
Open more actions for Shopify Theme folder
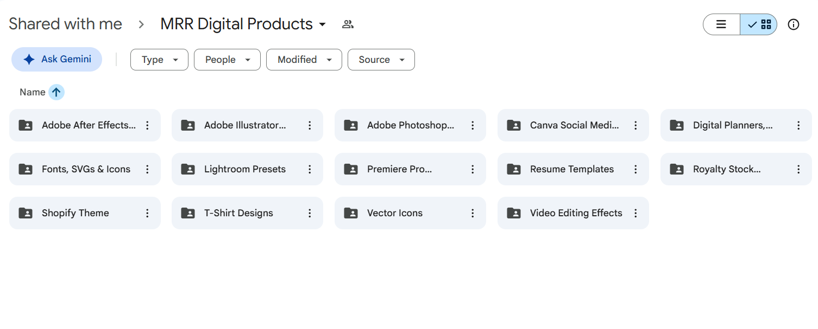147,213
